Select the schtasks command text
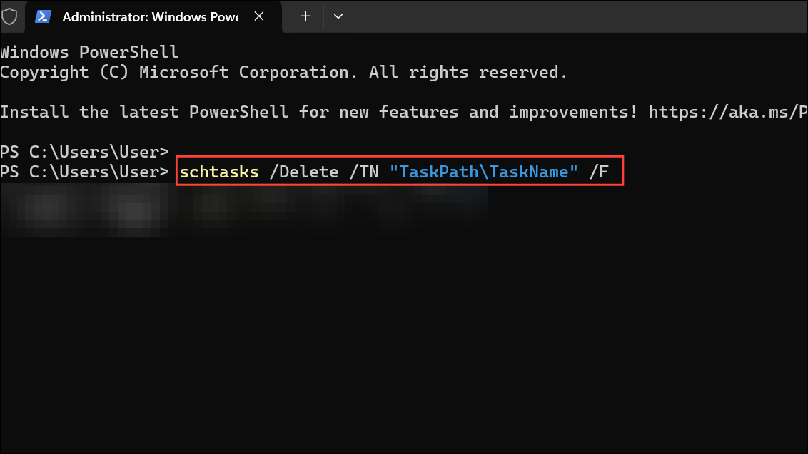The width and height of the screenshot is (808, 454). 218,171
